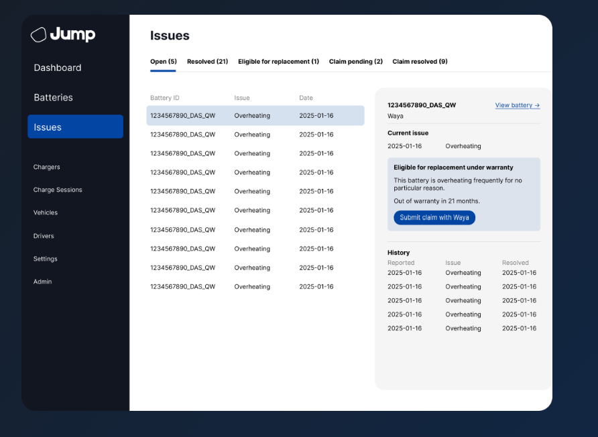
Task: Open the Admin section
Action: click(x=42, y=282)
